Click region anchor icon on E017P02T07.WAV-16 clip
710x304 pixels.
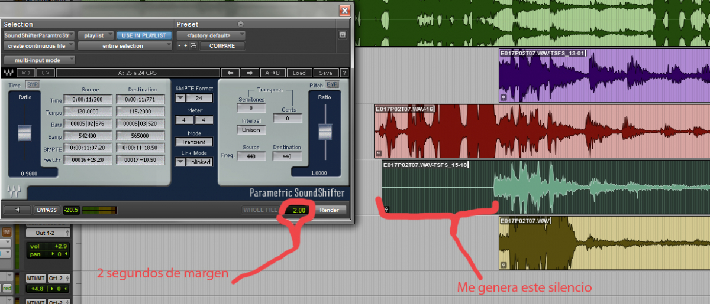(x=379, y=153)
